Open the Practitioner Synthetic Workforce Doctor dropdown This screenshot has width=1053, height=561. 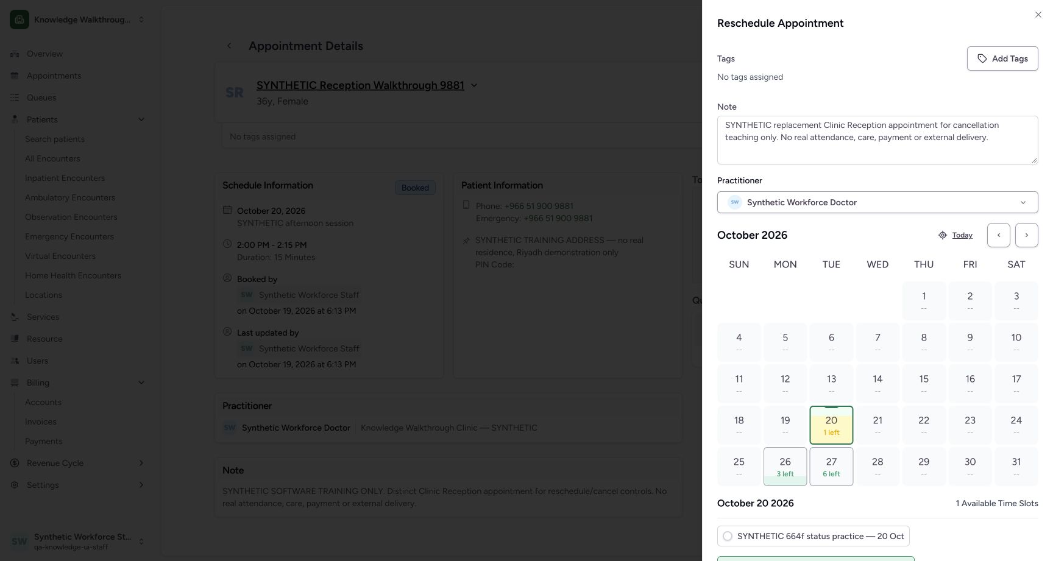(877, 202)
